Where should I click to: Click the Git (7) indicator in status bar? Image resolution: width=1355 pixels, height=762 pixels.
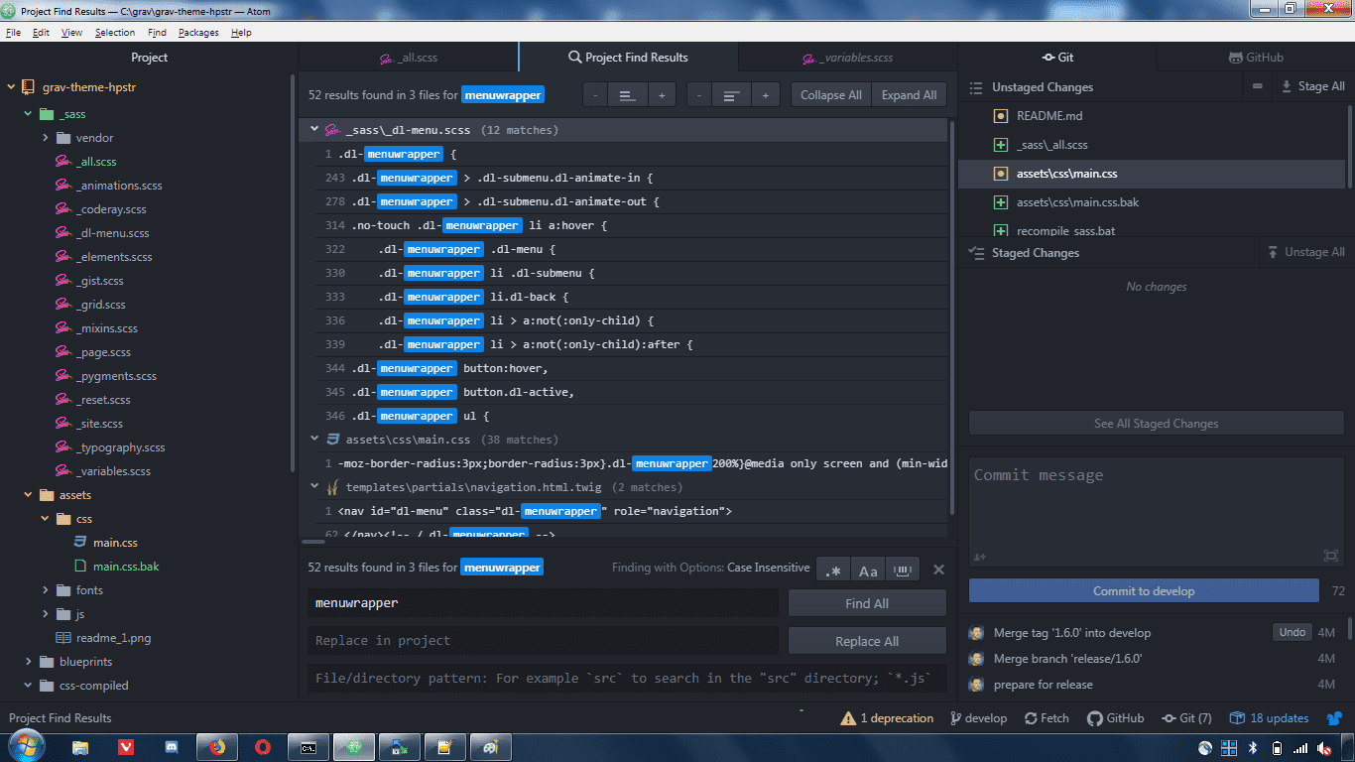click(1186, 717)
